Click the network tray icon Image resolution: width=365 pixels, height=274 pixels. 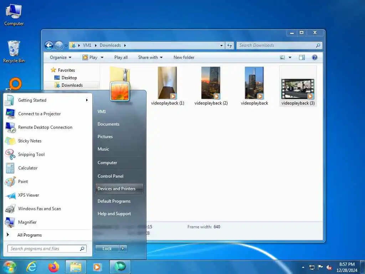pyautogui.click(x=312, y=268)
